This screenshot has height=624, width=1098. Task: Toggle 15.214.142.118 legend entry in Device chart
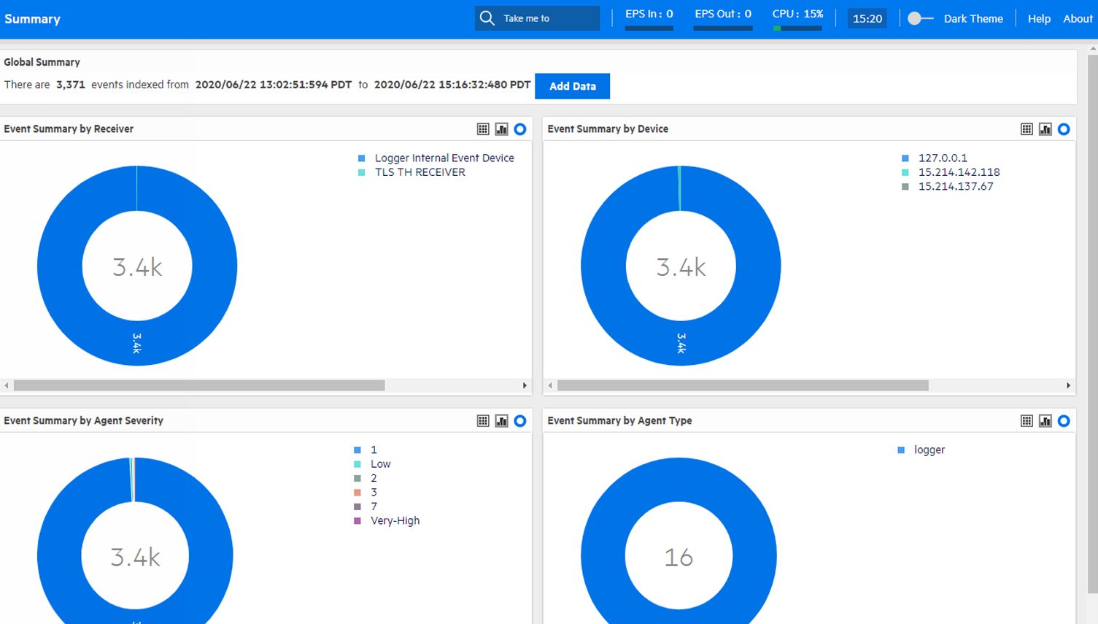pyautogui.click(x=958, y=172)
